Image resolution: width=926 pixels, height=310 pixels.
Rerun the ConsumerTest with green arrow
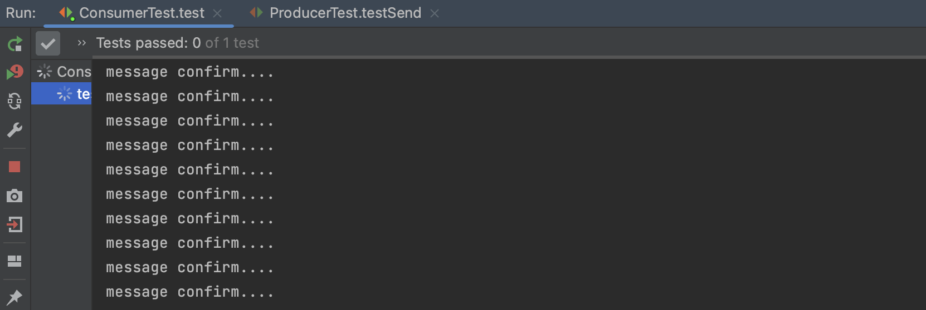(x=15, y=43)
